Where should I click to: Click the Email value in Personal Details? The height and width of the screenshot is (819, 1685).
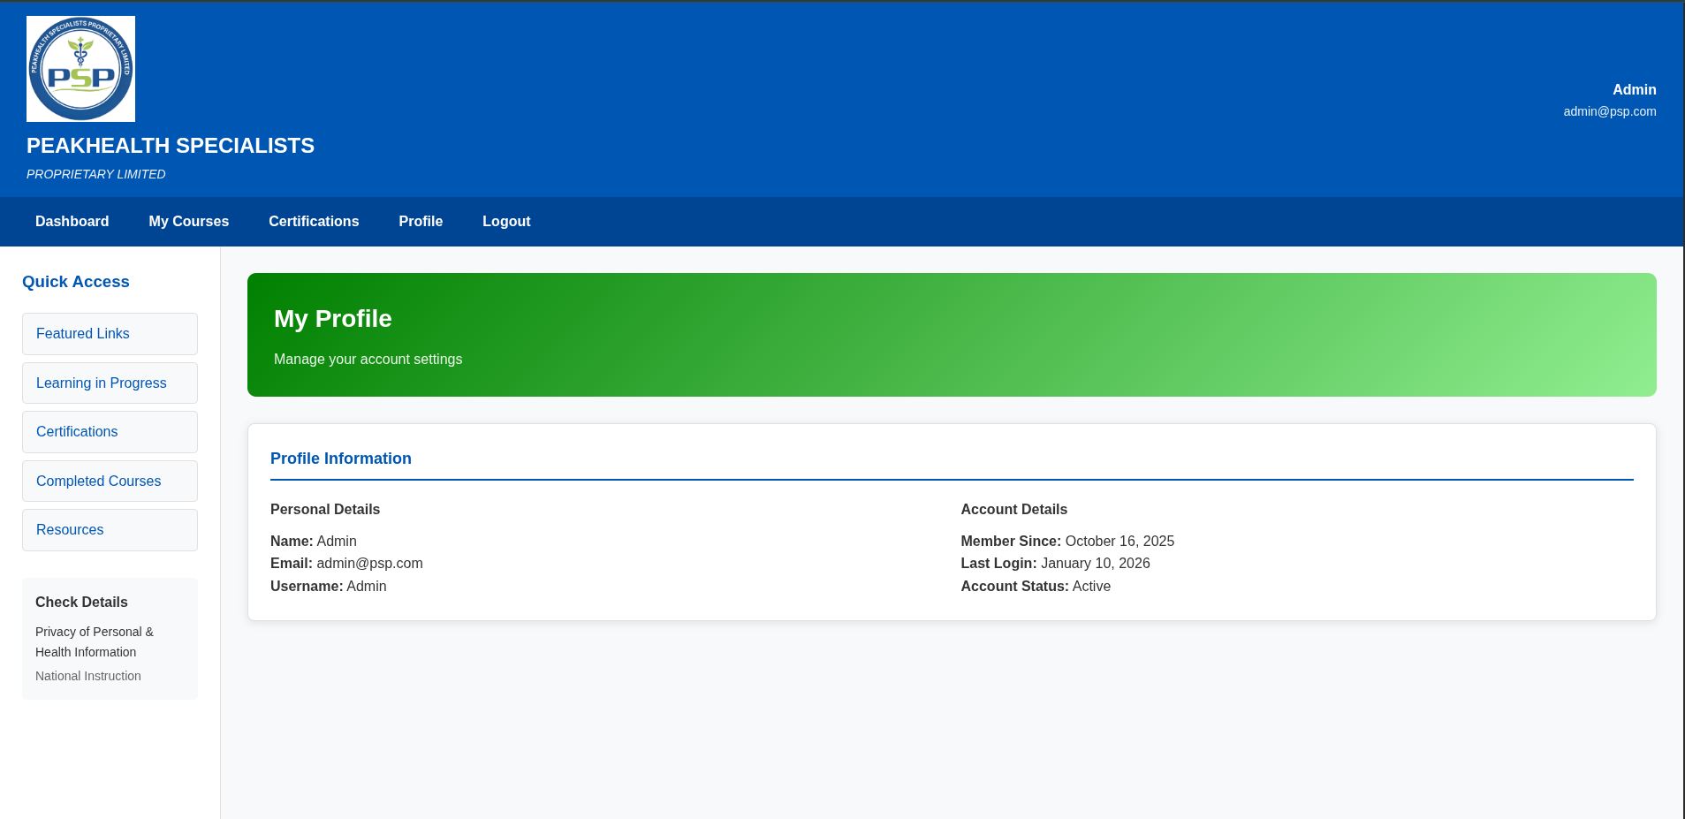(x=369, y=564)
